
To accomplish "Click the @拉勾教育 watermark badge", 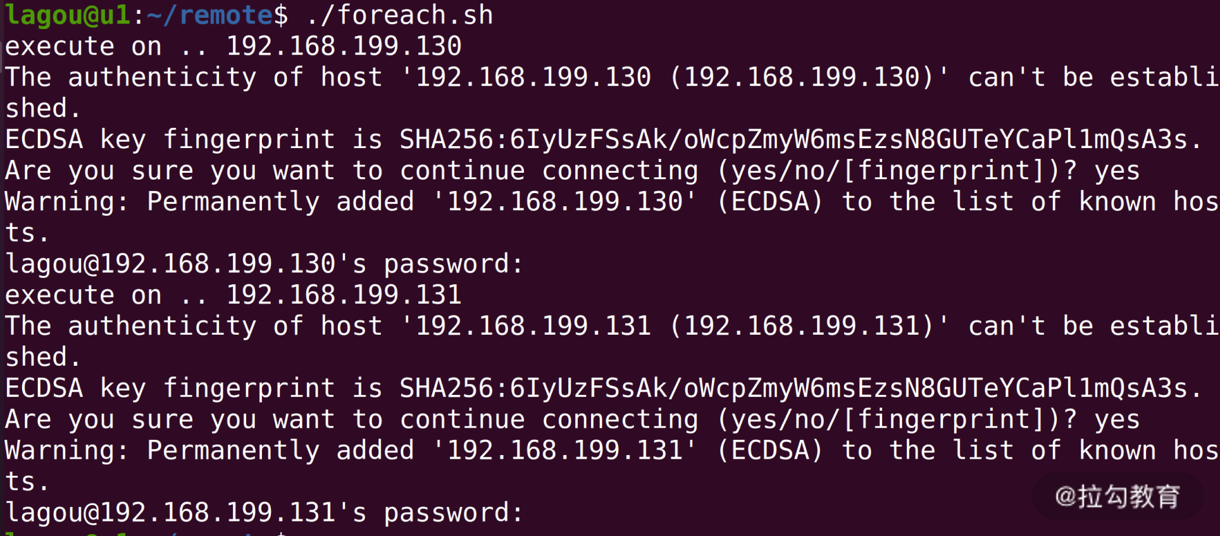I will click(x=1117, y=497).
